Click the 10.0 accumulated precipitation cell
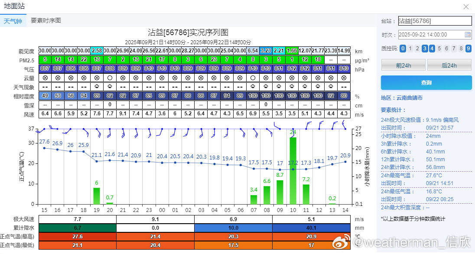 pos(233,228)
